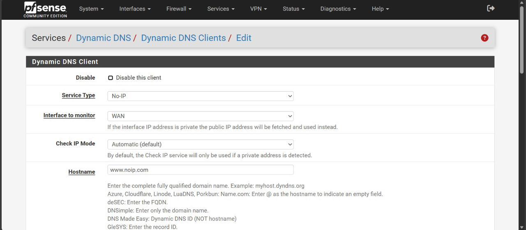The image size is (526, 230).
Task: Click into the Hostname text field
Action: coord(200,170)
